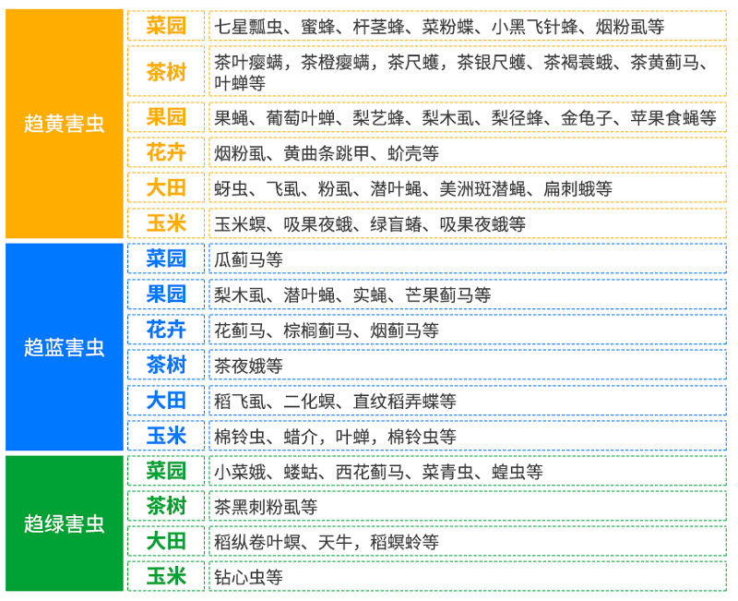Click the green 趋绿害虫 category block
Screen dimensions: 738x601
click(64, 523)
